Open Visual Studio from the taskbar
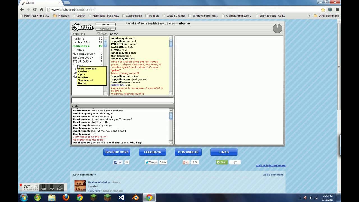 tap(121, 198)
